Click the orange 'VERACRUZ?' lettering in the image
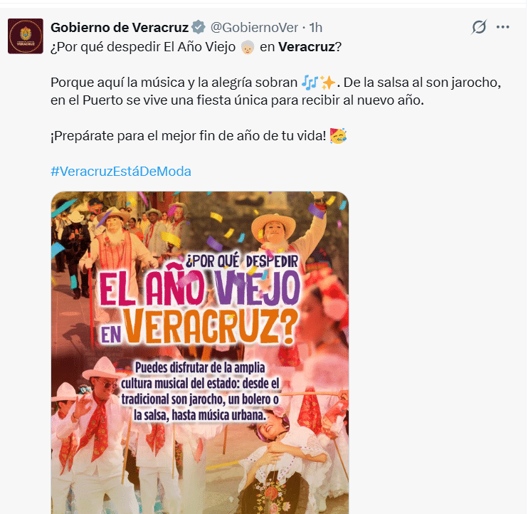The image size is (528, 514). [x=211, y=326]
